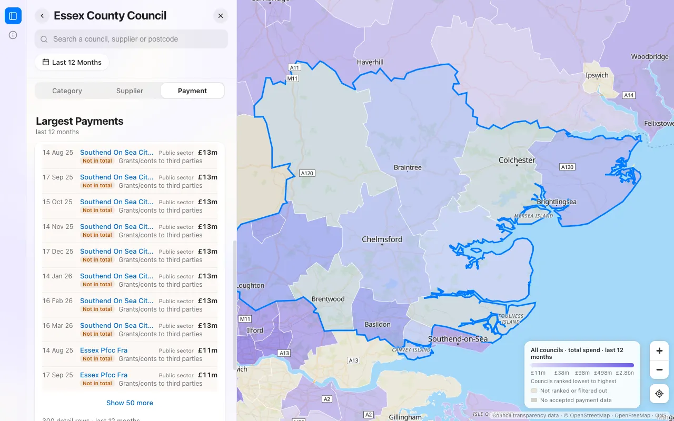Open Southend On Sea link dated 16 Feb 26
The width and height of the screenshot is (674, 421).
[117, 301]
